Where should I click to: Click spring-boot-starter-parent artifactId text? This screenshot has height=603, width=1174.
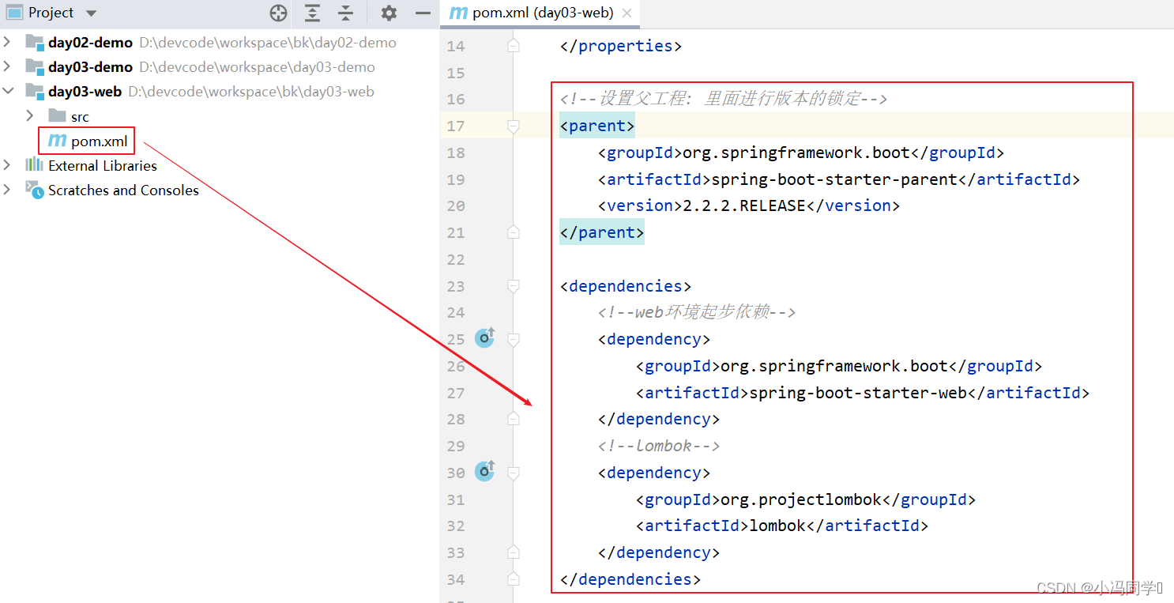pyautogui.click(x=834, y=179)
